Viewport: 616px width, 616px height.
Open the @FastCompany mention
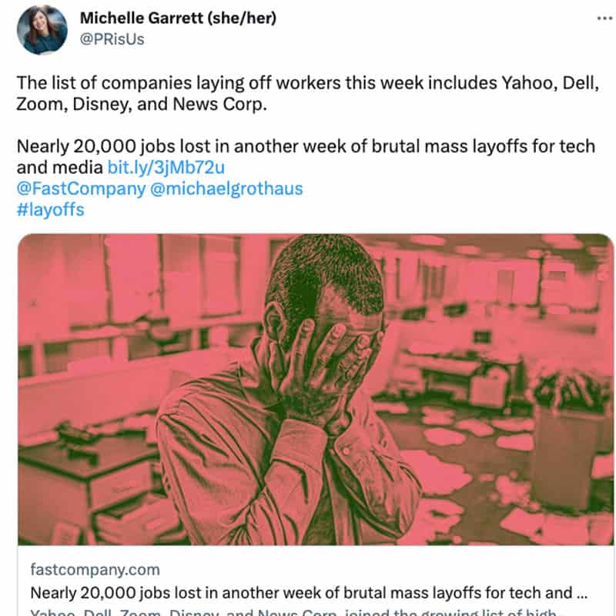tap(81, 188)
